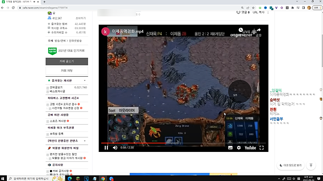
Task: Open the Extensions puzzle icon
Action: click(x=292, y=8)
